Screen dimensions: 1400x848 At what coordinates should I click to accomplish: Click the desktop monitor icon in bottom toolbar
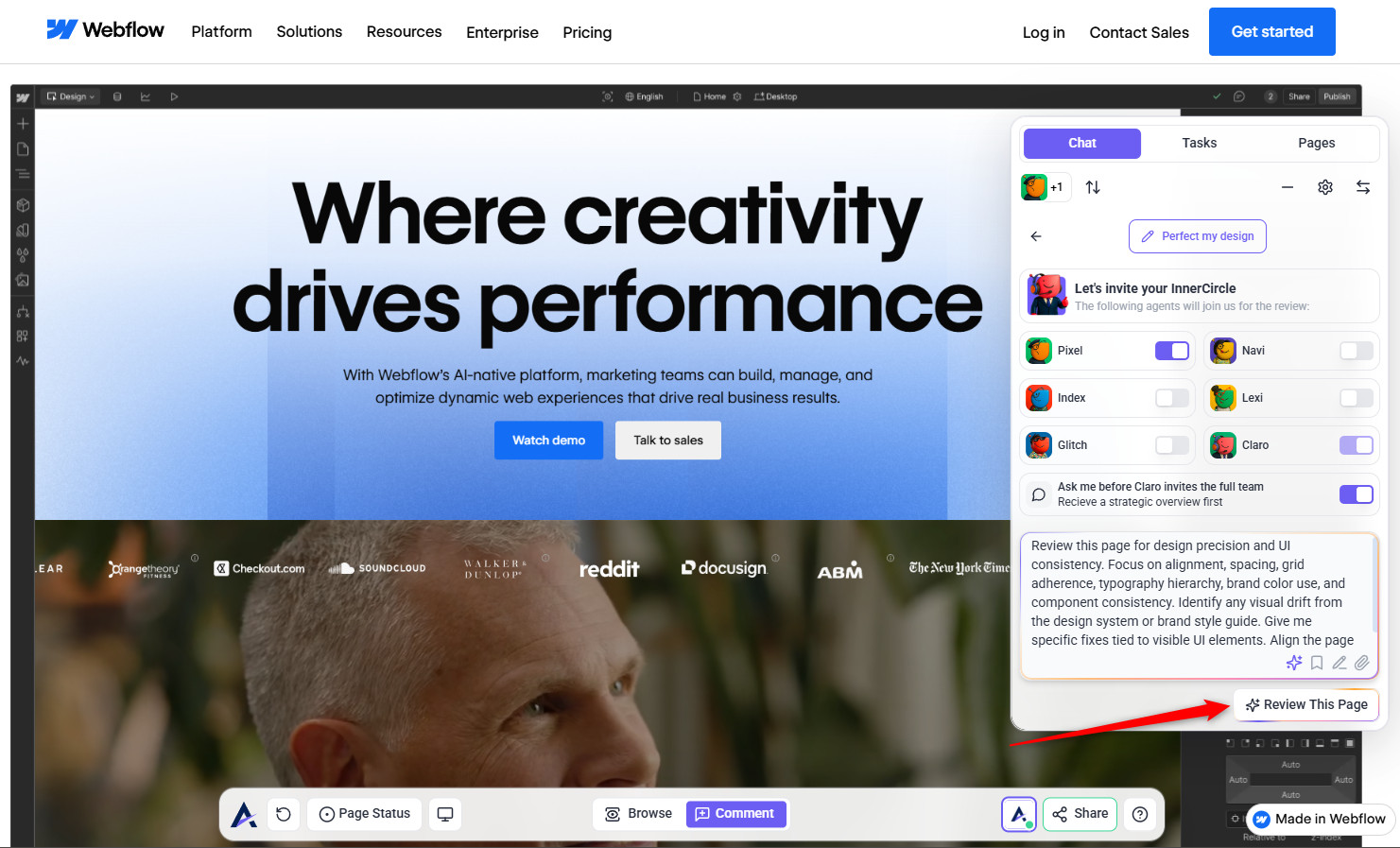pyautogui.click(x=445, y=814)
